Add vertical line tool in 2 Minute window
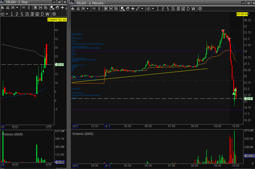The width and height of the screenshot is (255, 169). click(99, 9)
